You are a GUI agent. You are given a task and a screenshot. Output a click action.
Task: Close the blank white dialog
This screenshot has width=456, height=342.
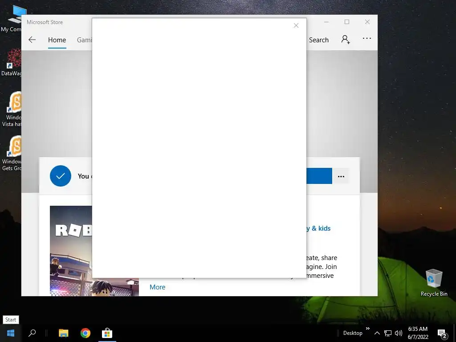(x=296, y=25)
